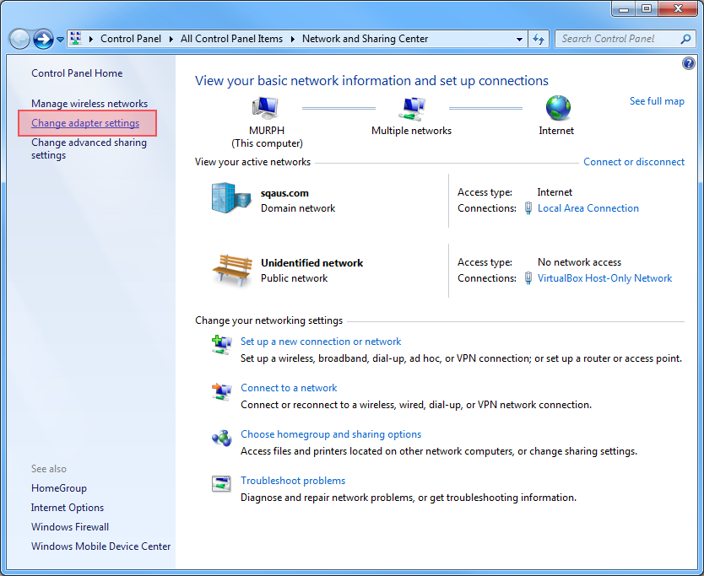Click the sqaus.com domain network icon
This screenshot has height=576, width=704.
tap(231, 199)
